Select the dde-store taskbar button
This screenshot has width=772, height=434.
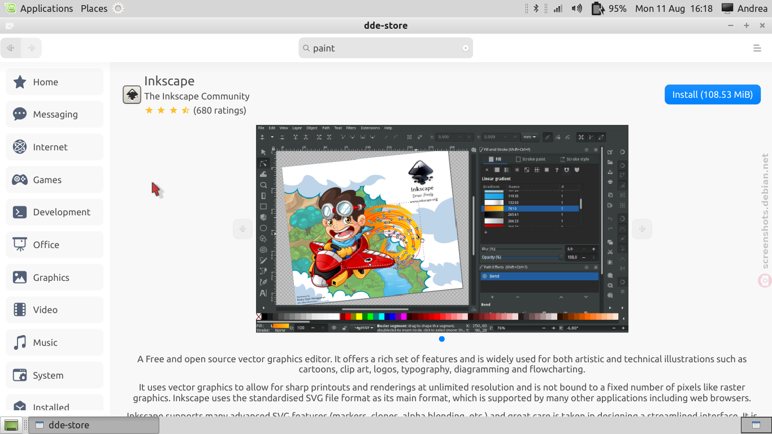point(94,425)
